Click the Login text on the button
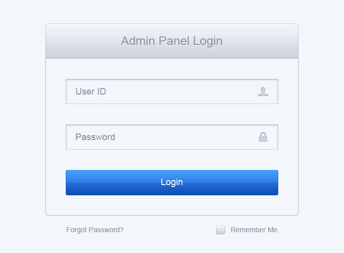 click(171, 182)
